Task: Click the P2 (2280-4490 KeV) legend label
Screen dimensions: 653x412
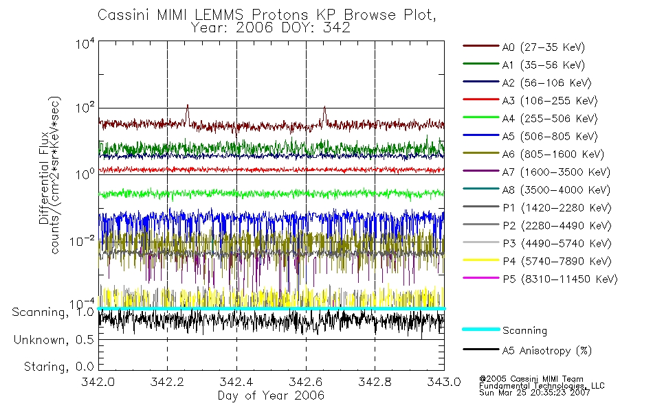Action: click(x=557, y=226)
